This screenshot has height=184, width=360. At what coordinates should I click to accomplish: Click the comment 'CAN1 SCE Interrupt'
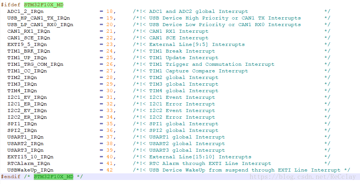(x=179, y=38)
